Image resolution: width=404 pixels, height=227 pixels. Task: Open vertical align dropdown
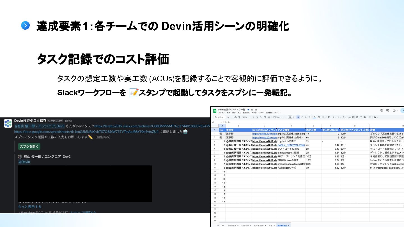coord(334,117)
